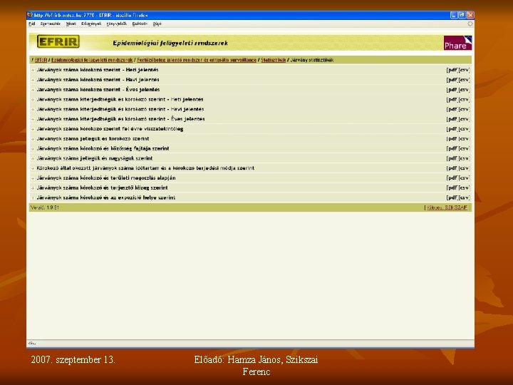The height and width of the screenshot is (385, 513).
Task: Follow the Fertőzőbeteg jelentő rendszer breadcrumb link
Action: click(197, 60)
